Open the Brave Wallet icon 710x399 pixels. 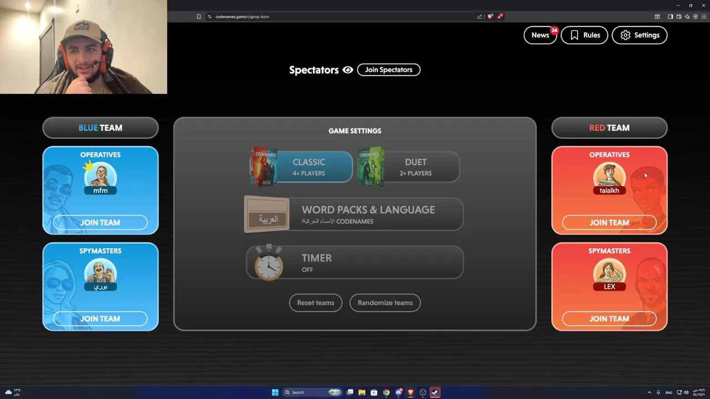[679, 17]
